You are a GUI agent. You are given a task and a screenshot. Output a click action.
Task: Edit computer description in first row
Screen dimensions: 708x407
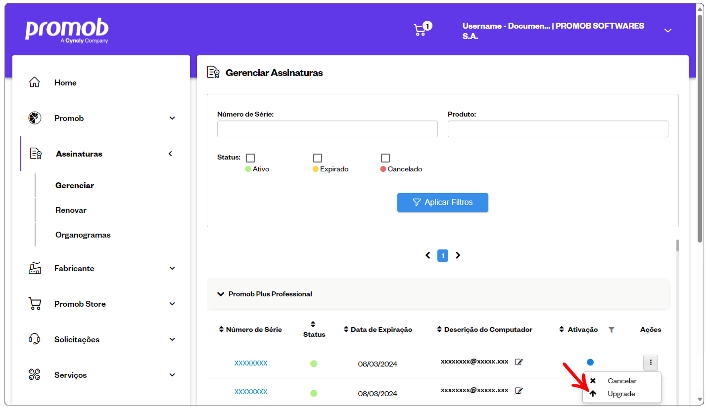tap(519, 362)
